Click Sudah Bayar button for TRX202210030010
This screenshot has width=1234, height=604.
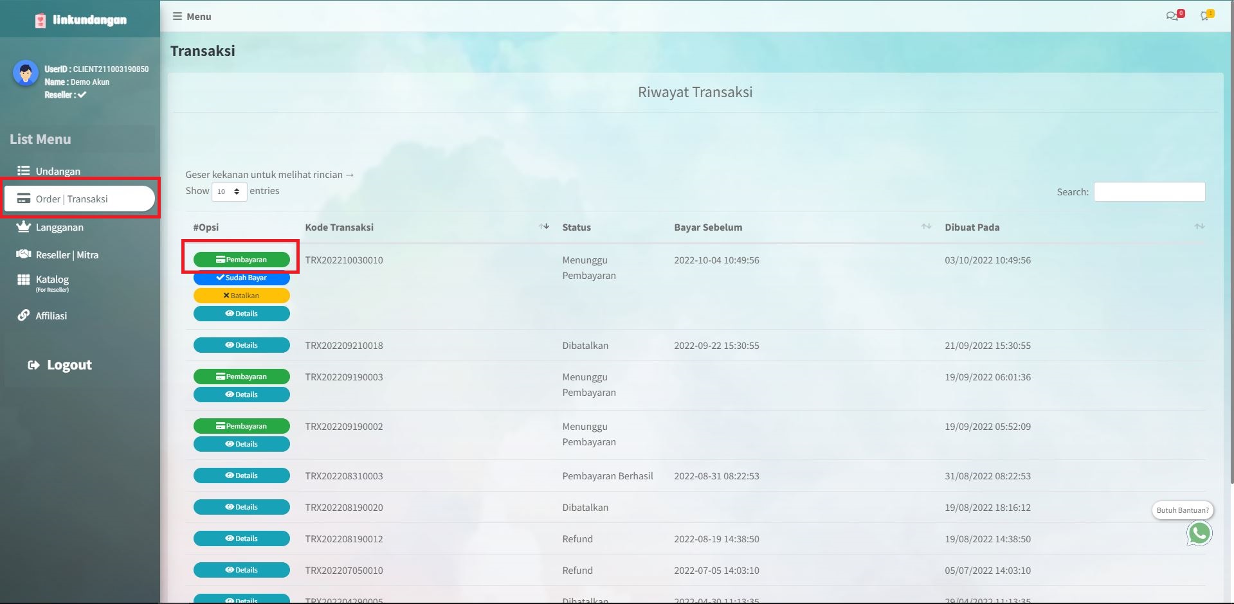241,278
